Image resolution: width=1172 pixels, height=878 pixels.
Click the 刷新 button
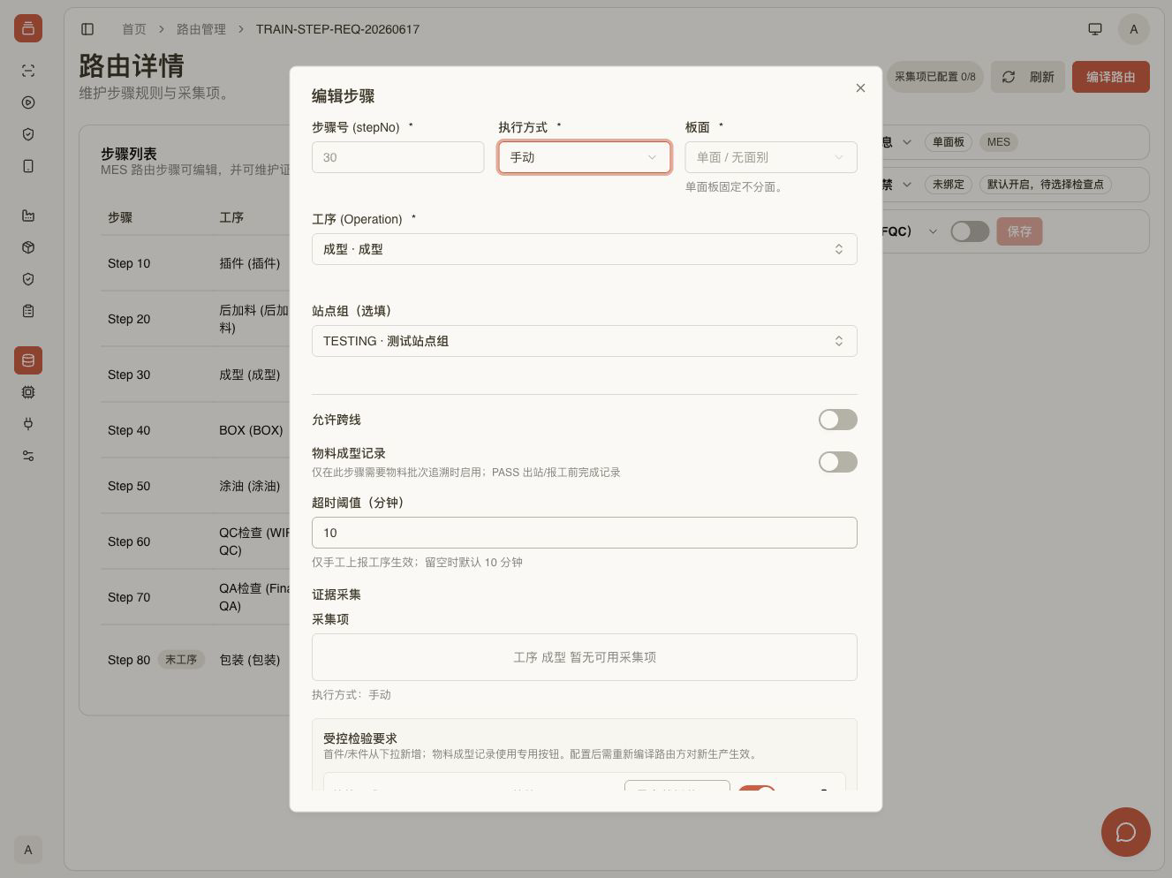1028,77
